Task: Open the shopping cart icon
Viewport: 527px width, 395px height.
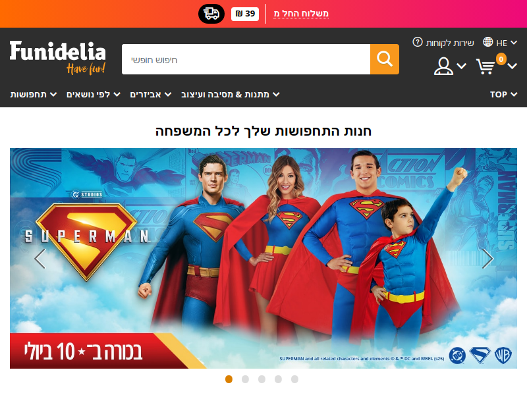Action: click(x=485, y=66)
